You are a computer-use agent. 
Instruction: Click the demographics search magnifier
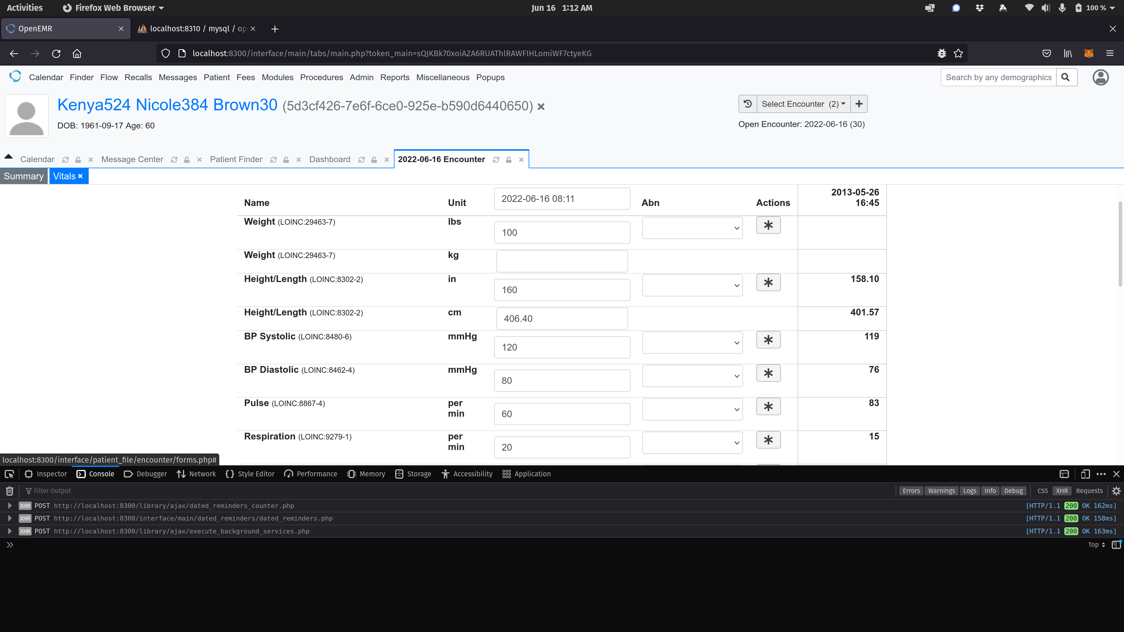1066,77
